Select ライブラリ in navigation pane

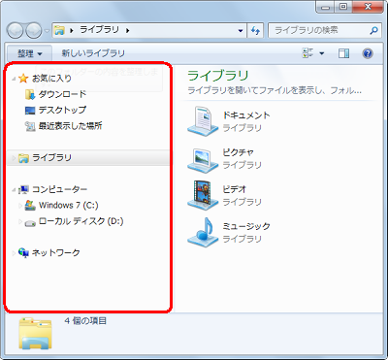(x=51, y=157)
